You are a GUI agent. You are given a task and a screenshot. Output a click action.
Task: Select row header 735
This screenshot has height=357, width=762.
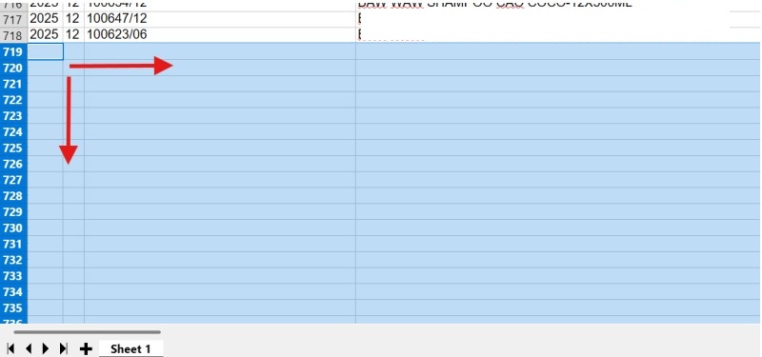click(x=13, y=307)
